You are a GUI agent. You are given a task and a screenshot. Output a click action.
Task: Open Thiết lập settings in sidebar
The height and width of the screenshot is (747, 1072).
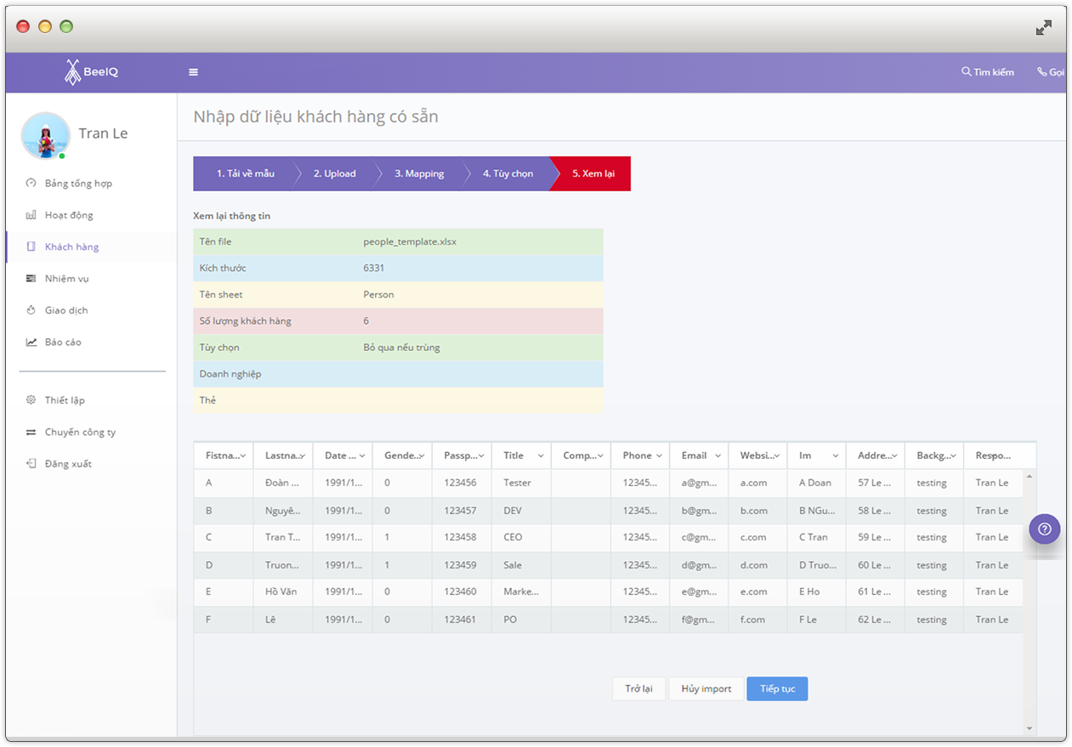[x=64, y=400]
